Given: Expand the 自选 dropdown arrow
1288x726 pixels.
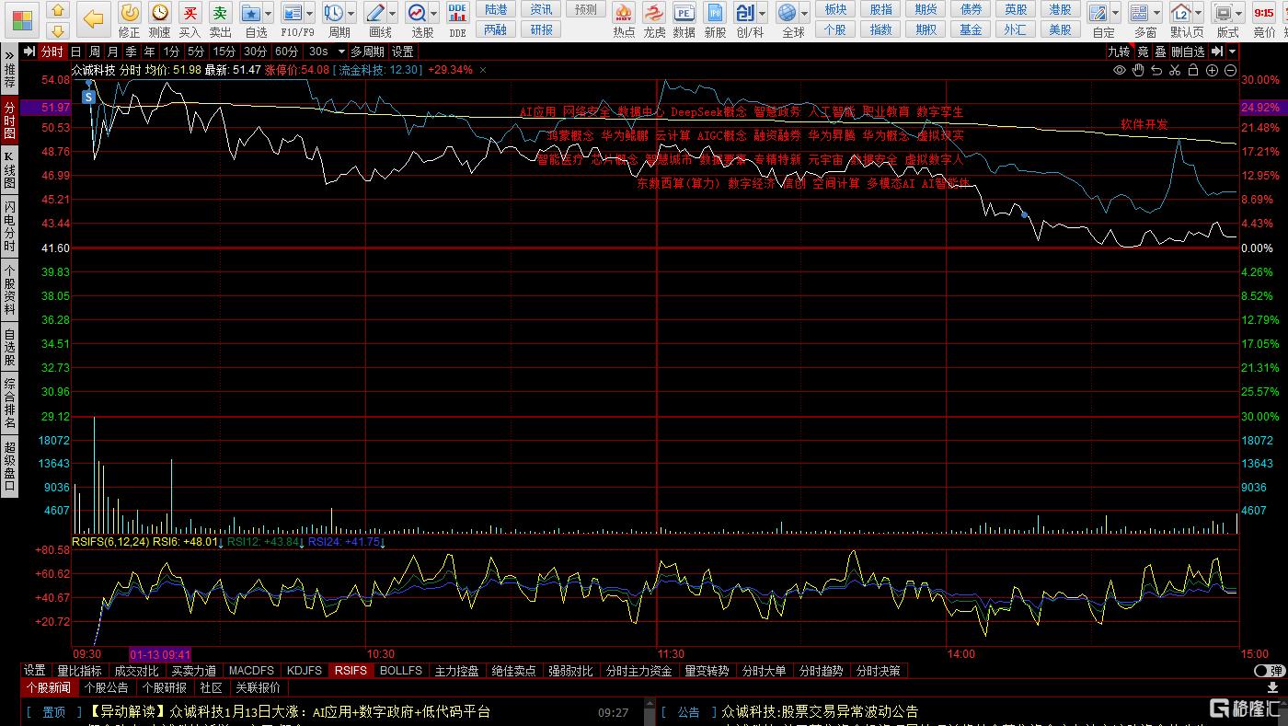Looking at the screenshot, I should [268, 14].
